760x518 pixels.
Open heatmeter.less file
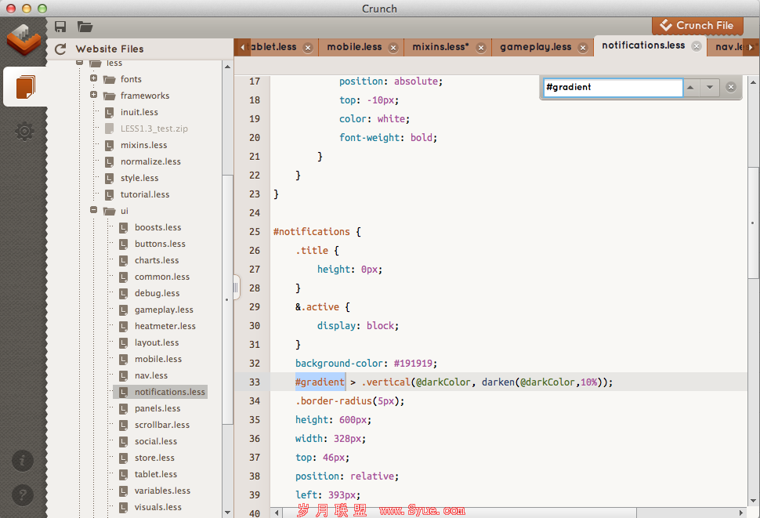point(165,327)
